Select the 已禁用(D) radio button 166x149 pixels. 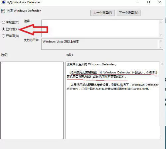3,36
